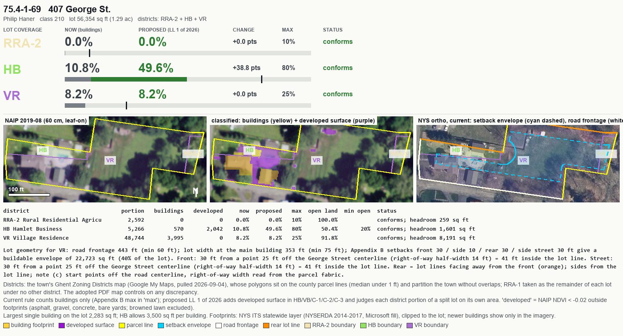Open the NAIP 2019-08 aerial image

pos(105,159)
